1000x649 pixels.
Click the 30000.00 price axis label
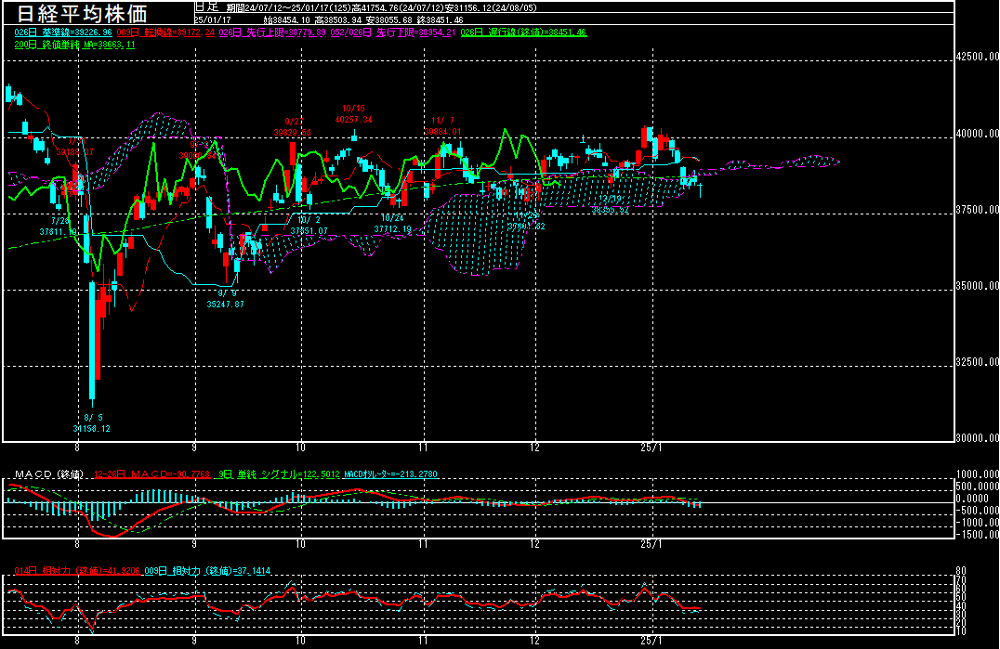point(978,437)
